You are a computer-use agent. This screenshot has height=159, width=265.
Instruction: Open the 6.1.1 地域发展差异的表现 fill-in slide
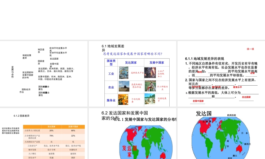point(221,74)
